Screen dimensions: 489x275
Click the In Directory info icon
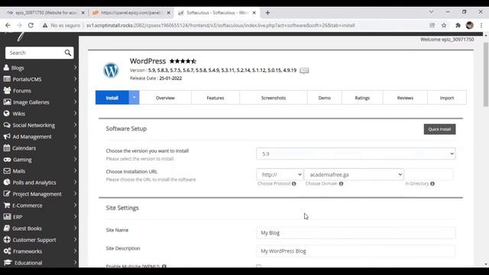coord(432,183)
